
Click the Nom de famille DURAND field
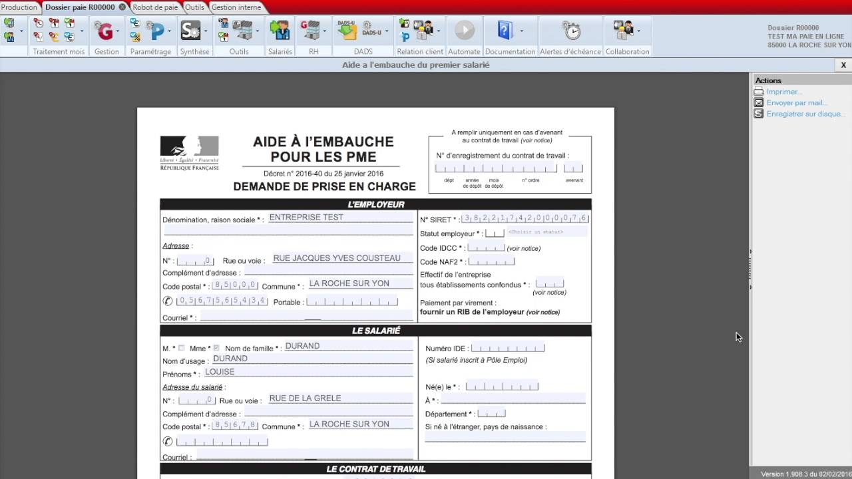point(347,346)
